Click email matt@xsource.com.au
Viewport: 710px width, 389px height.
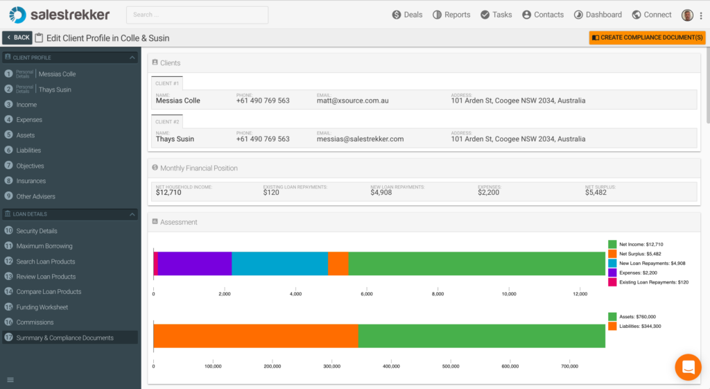coord(353,101)
